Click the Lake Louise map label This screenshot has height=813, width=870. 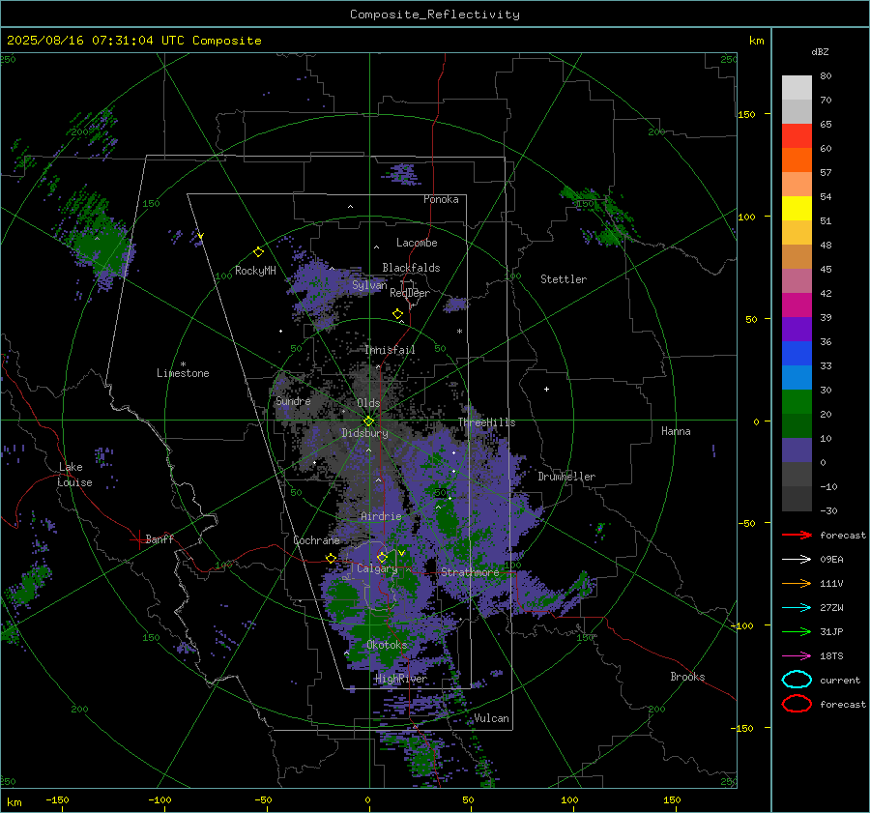(74, 475)
